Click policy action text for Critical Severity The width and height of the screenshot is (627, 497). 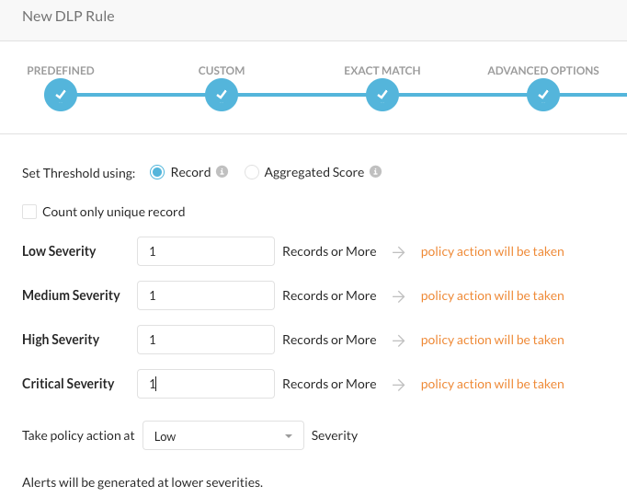492,384
